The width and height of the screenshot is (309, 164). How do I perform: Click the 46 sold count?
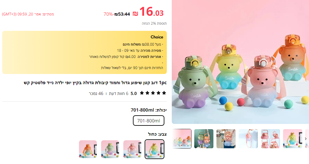pyautogui.click(x=96, y=93)
